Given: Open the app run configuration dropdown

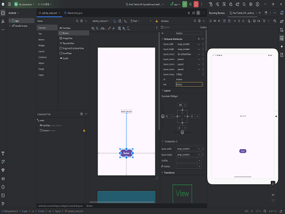Looking at the screenshot, I should [x=175, y=4].
